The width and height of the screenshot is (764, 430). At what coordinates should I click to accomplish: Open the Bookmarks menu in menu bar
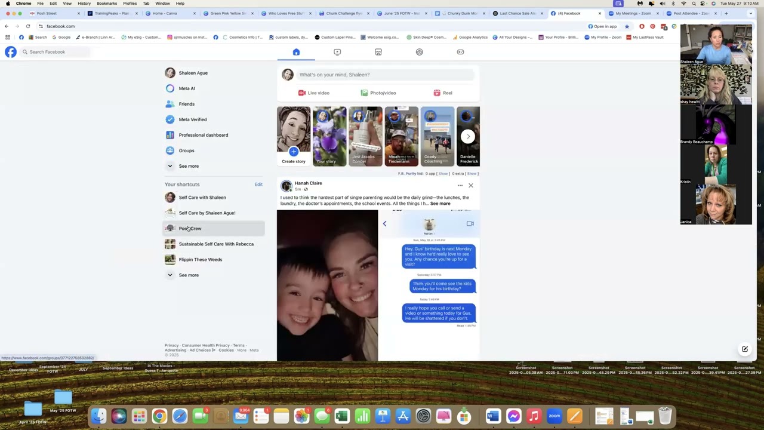107,4
